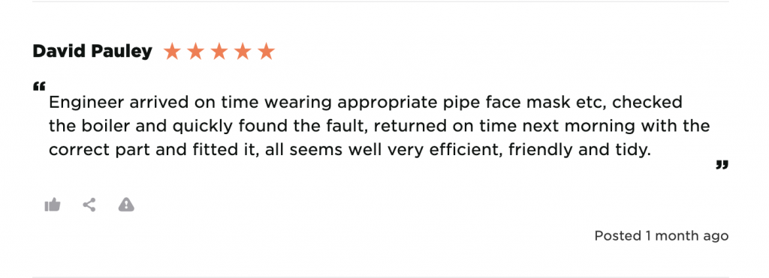The height and width of the screenshot is (278, 769).
Task: Click the 'Posted 1 month ago' timestamp
Action: pyautogui.click(x=662, y=236)
